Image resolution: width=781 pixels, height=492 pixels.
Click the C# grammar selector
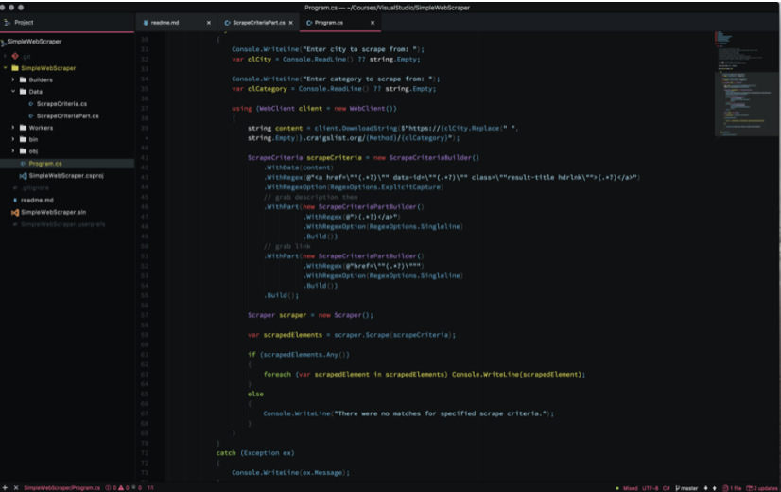(666, 488)
